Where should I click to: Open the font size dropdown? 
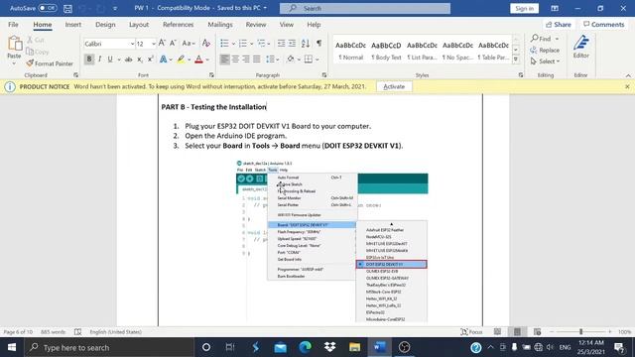[x=154, y=44]
